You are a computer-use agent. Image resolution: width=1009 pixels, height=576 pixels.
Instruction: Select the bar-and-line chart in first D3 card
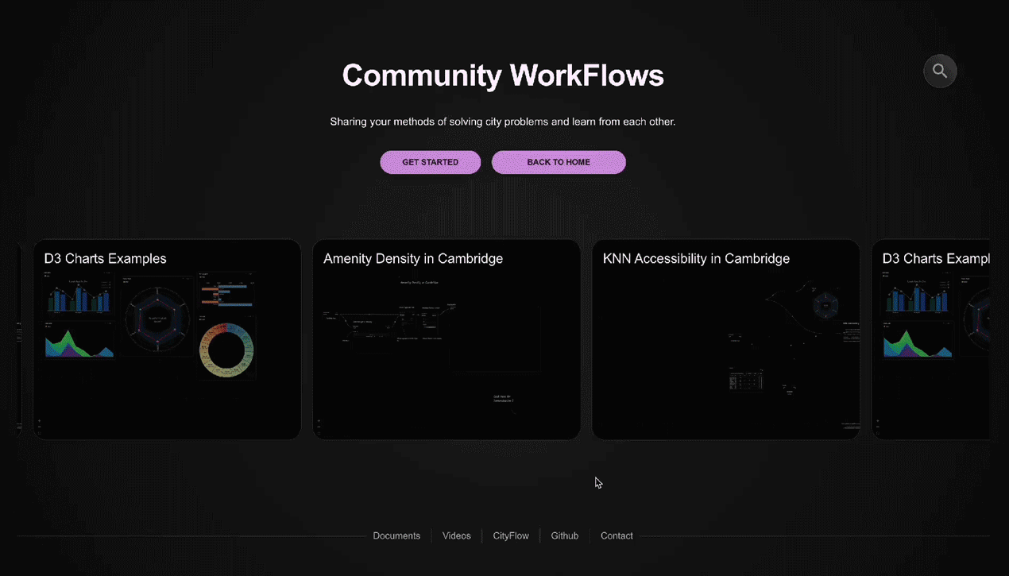[x=79, y=295]
